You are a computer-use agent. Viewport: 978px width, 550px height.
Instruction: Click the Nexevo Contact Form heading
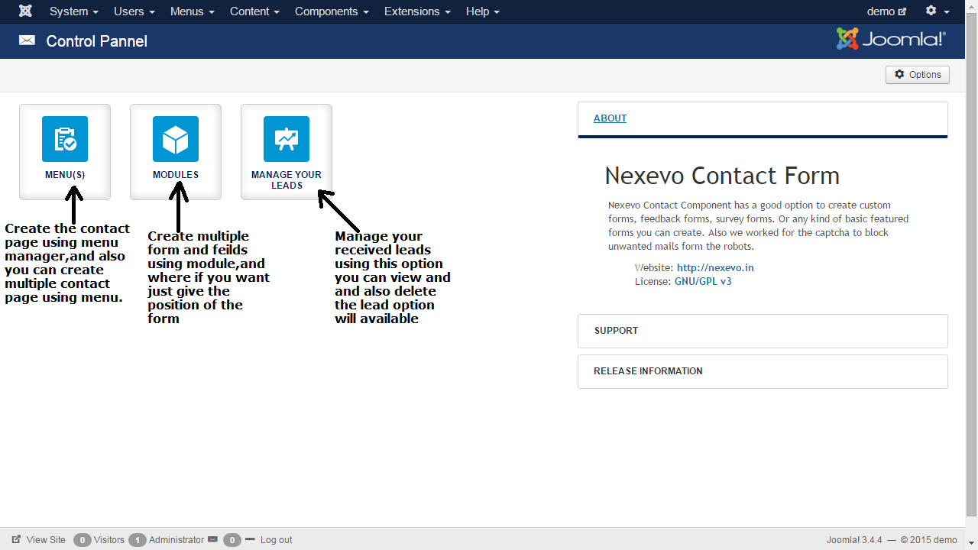click(x=722, y=176)
